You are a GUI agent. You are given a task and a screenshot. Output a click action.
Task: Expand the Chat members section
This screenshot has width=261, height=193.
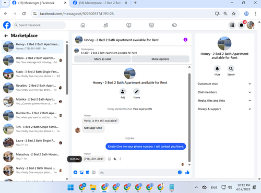[x=224, y=92]
